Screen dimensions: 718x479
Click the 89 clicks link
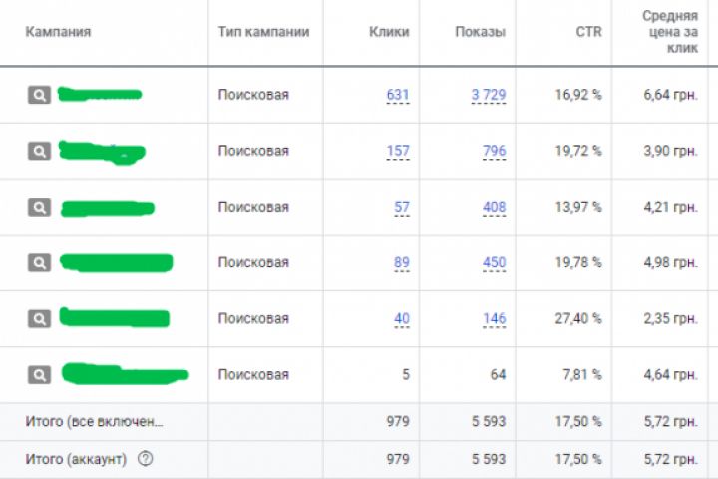(402, 262)
